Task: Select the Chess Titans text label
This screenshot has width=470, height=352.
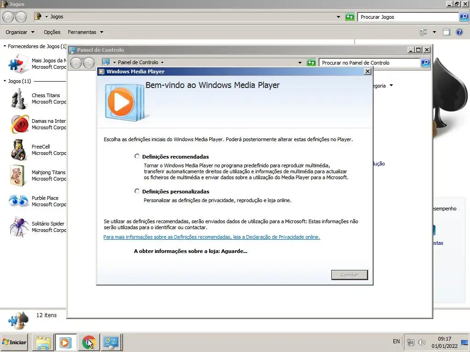Action: pyautogui.click(x=46, y=95)
